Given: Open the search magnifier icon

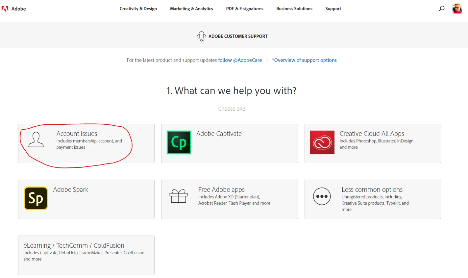Looking at the screenshot, I should (x=442, y=9).
